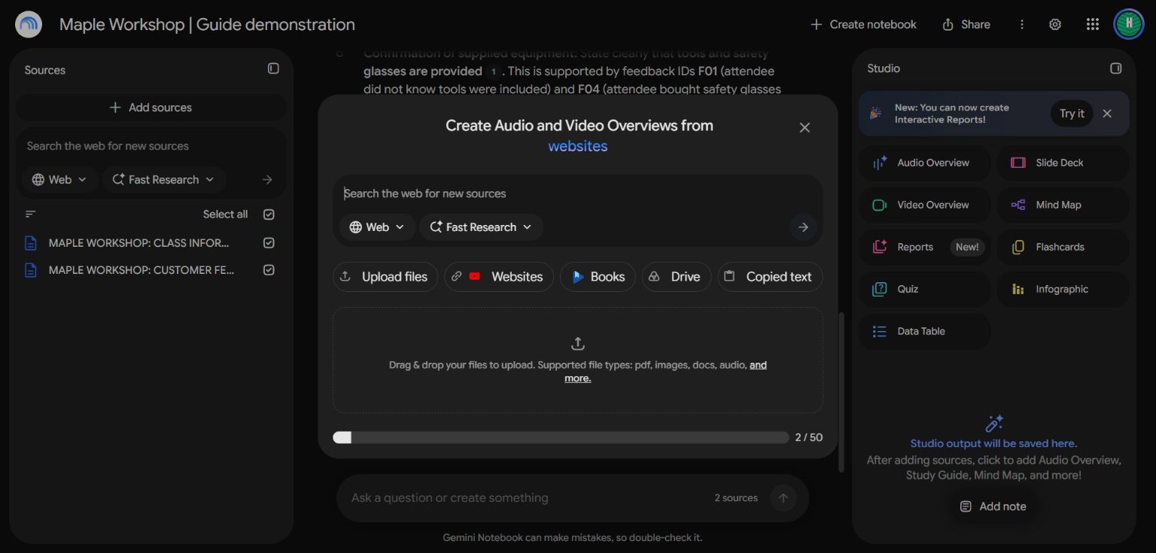The height and width of the screenshot is (553, 1156).
Task: Click the upload icon in drop zone
Action: (578, 343)
